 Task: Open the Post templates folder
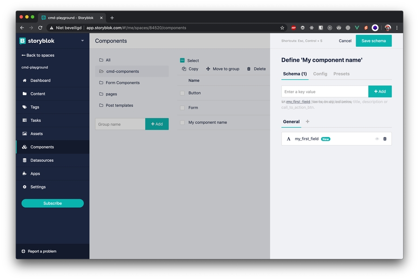click(119, 105)
